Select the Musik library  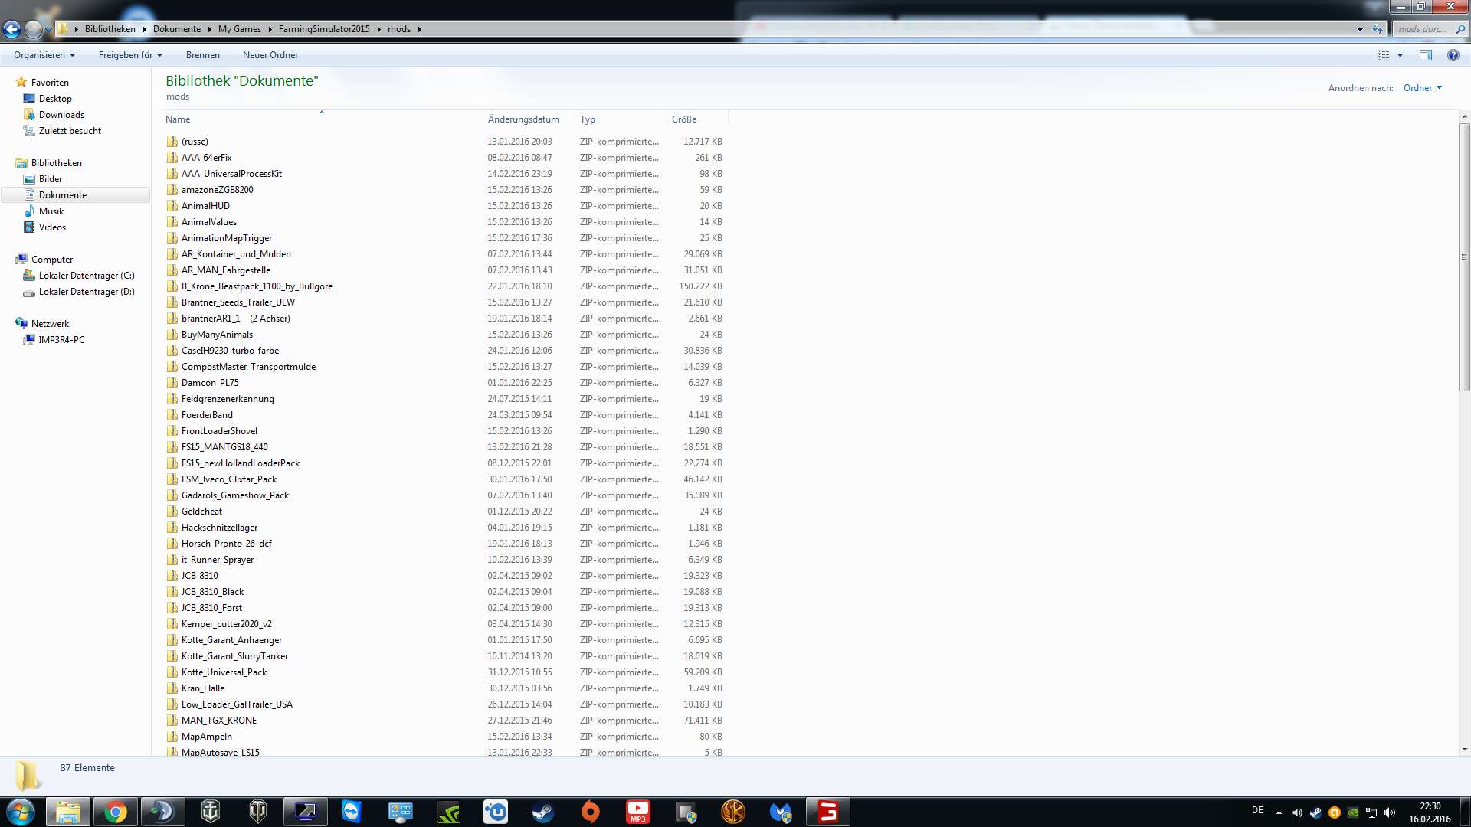coord(51,211)
